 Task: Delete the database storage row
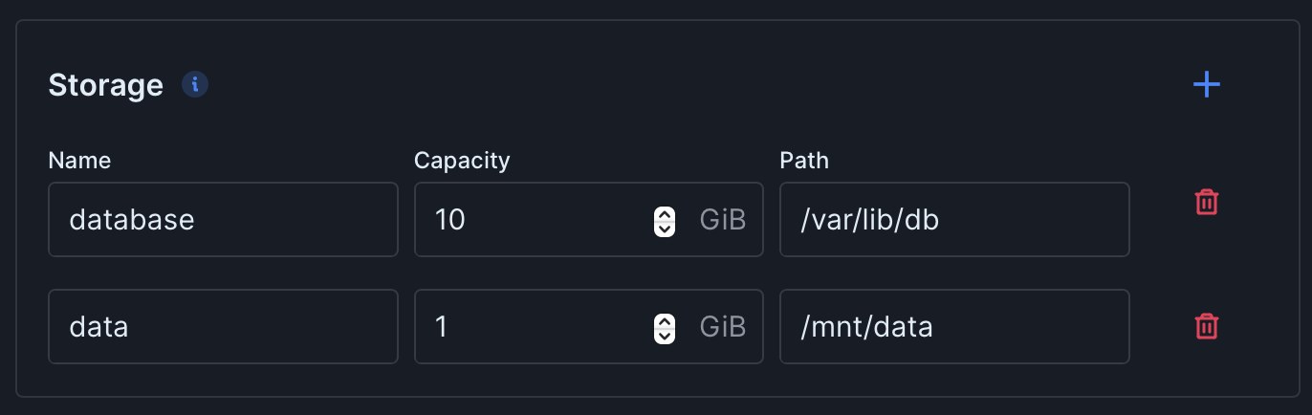coord(1207,202)
